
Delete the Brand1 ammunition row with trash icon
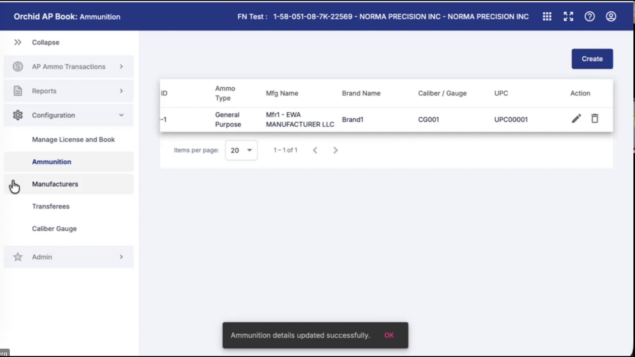595,119
